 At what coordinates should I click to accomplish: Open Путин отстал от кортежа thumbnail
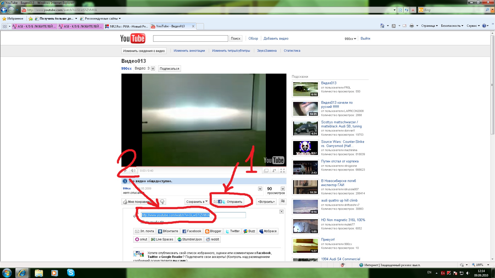(x=305, y=168)
